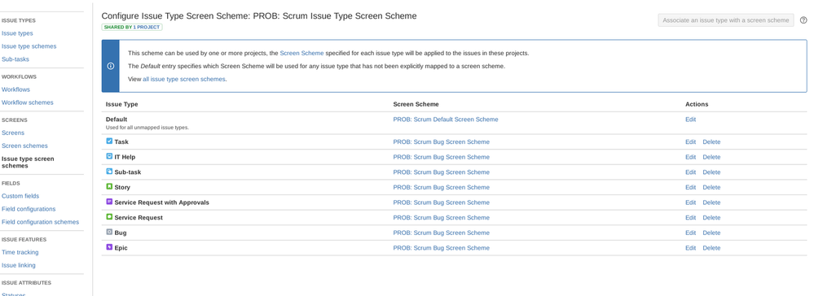
Task: Open the IT Help row's screen scheme link
Action: click(x=442, y=157)
